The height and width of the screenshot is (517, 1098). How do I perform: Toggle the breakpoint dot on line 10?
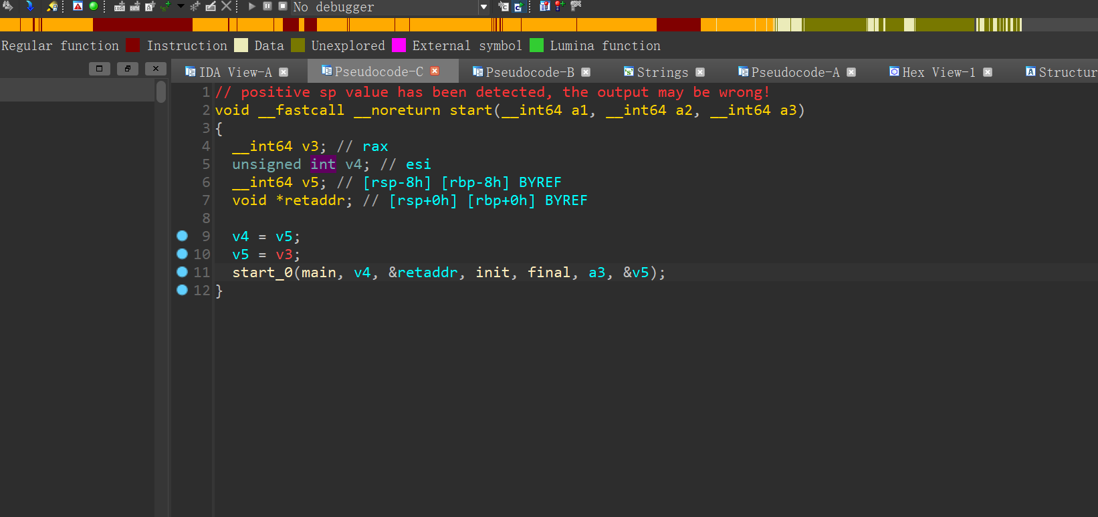coord(182,254)
